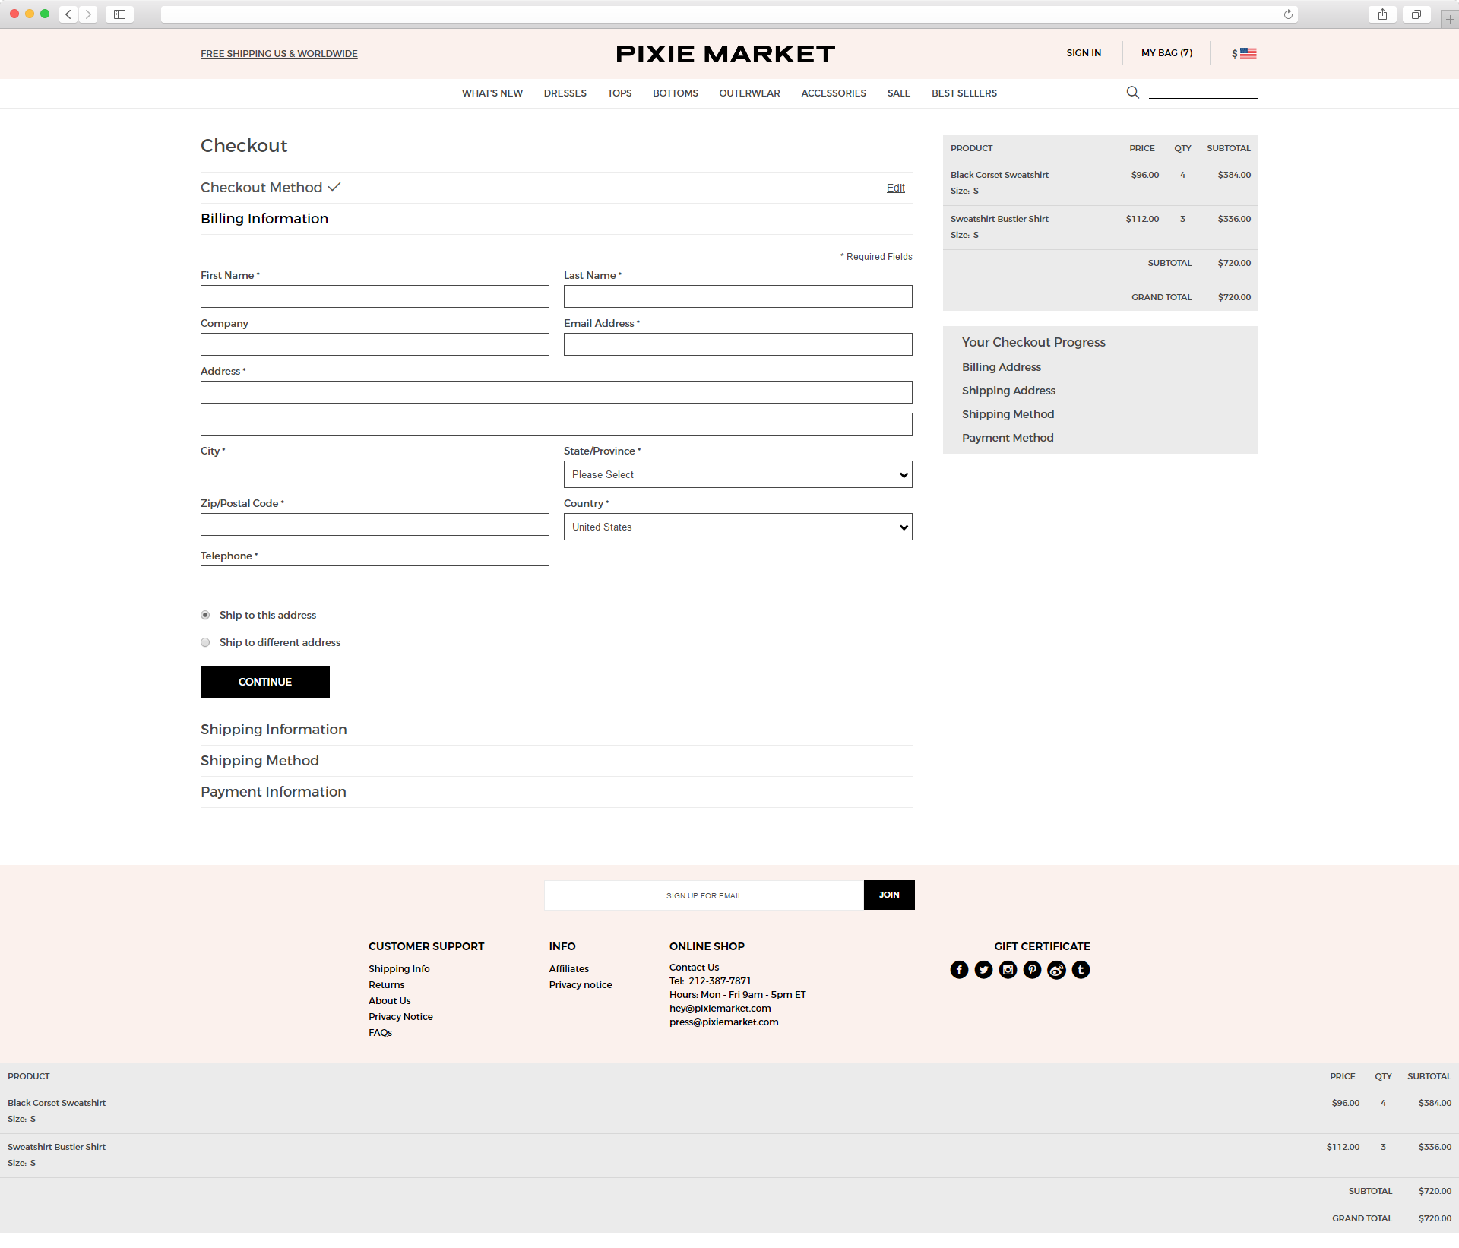Select Ship to this address option

[x=205, y=615]
